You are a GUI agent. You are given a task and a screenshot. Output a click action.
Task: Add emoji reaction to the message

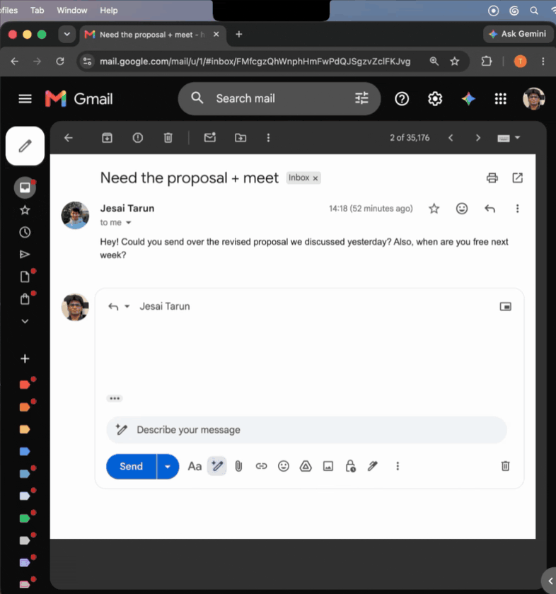tap(462, 209)
